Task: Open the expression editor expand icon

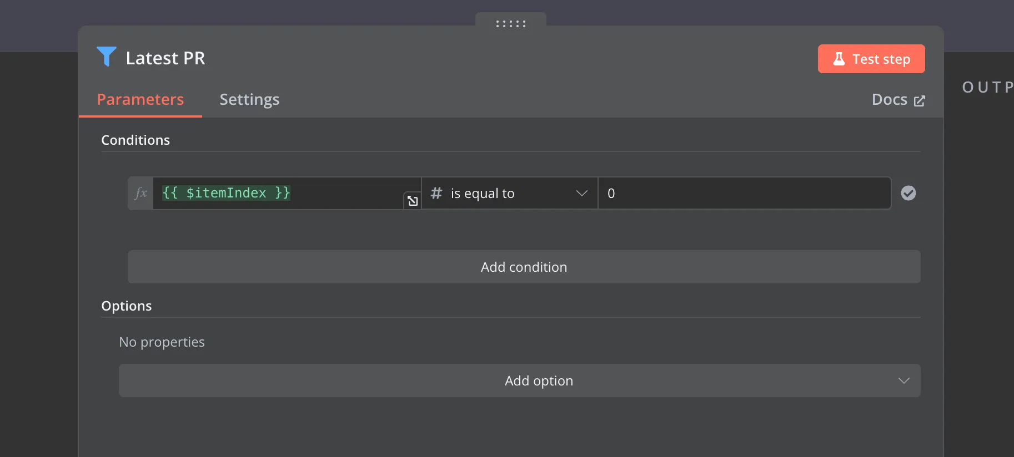Action: tap(412, 201)
